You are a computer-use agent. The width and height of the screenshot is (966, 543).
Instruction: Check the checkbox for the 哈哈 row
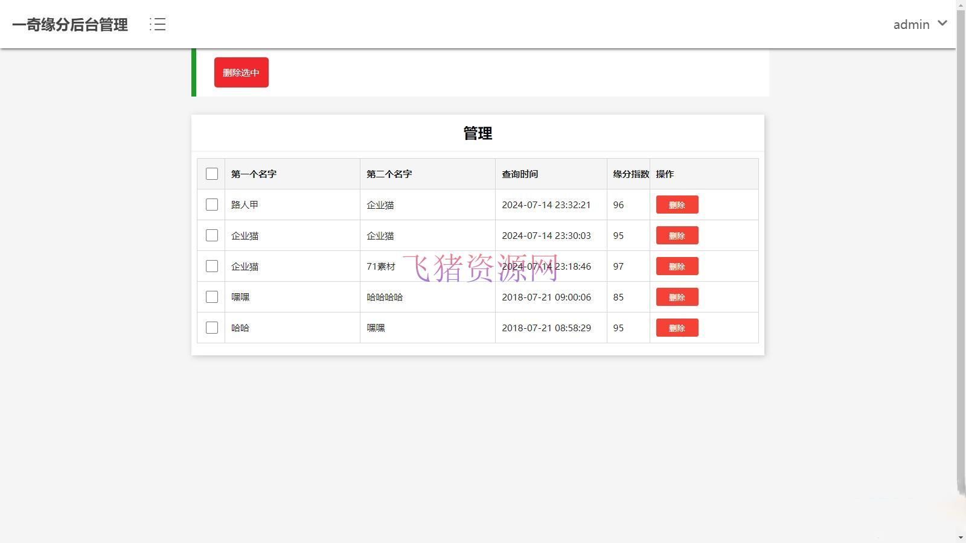(211, 328)
